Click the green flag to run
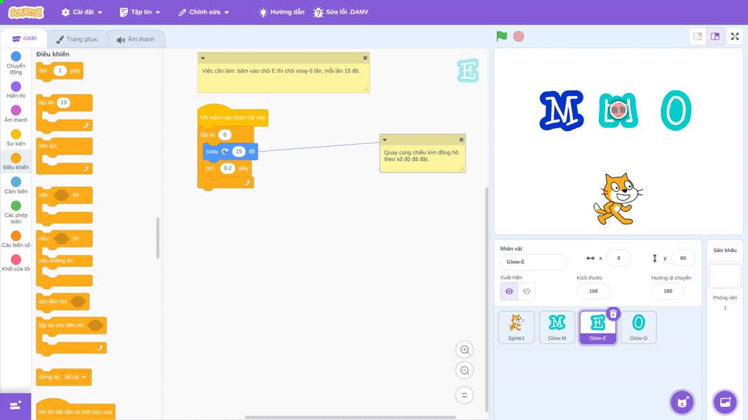The height and width of the screenshot is (420, 748). (x=501, y=36)
